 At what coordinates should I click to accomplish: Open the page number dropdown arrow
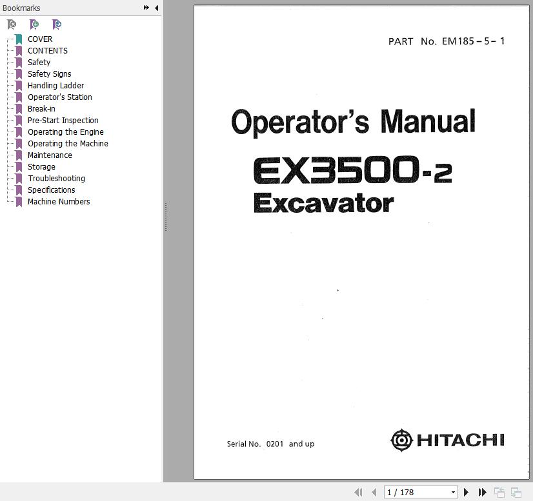[x=453, y=492]
